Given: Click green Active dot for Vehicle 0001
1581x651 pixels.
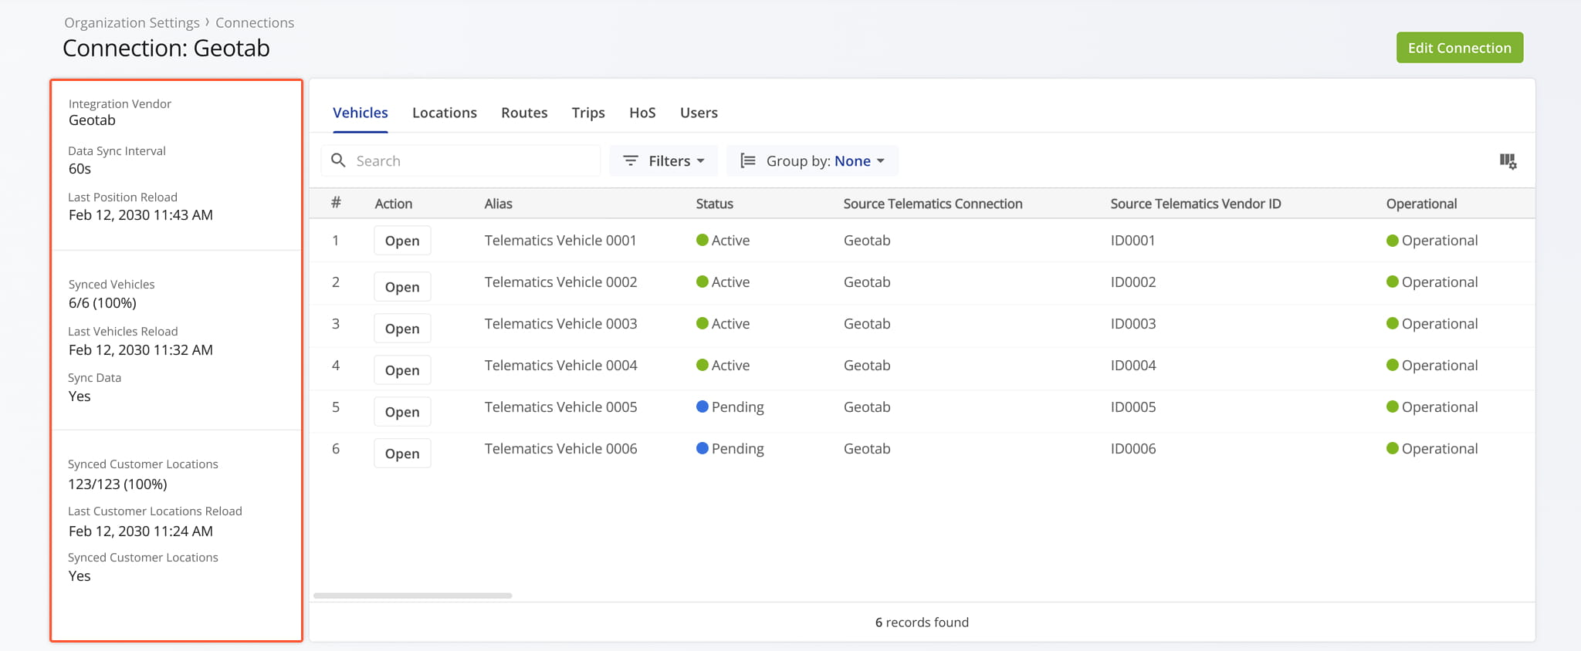Looking at the screenshot, I should point(702,240).
